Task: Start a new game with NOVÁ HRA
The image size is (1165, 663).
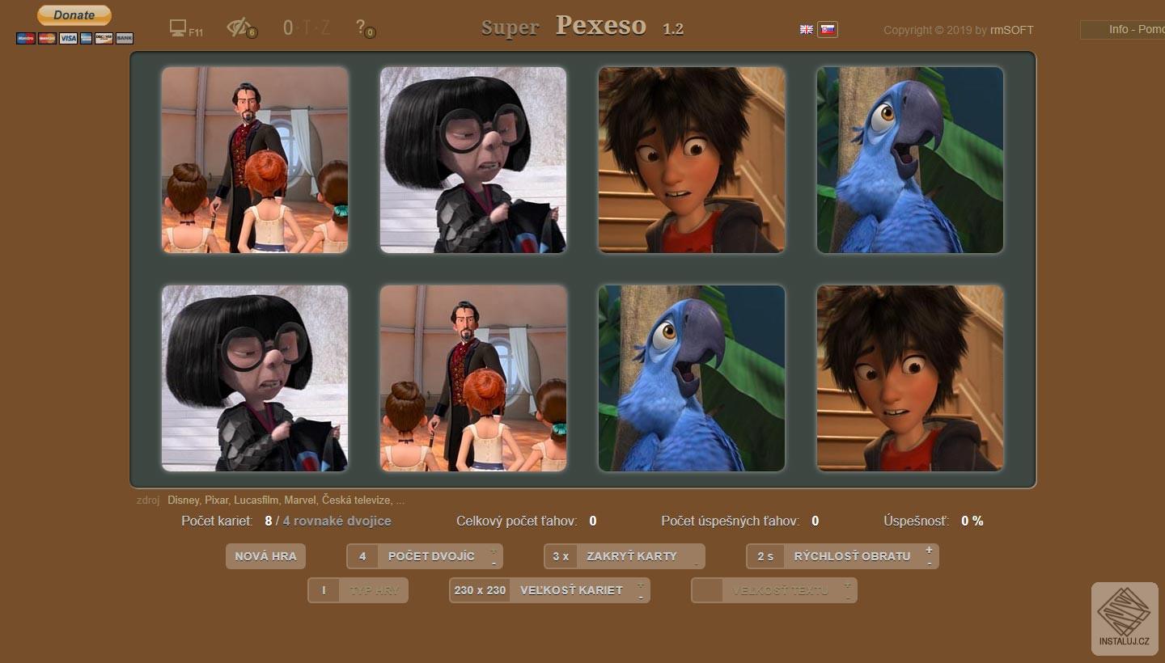Action: tap(266, 556)
